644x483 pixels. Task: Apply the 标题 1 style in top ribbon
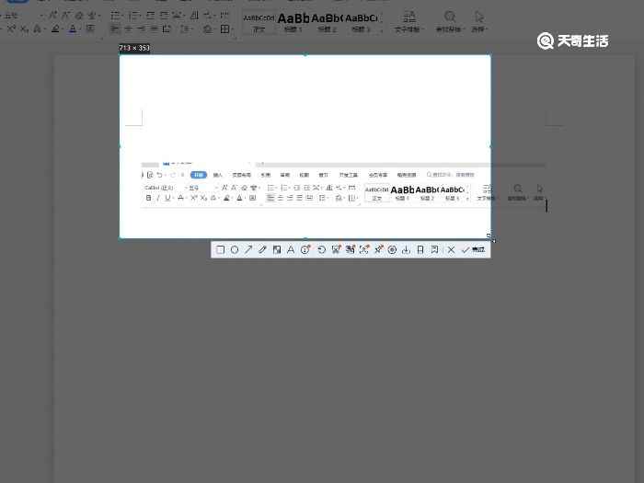[293, 23]
